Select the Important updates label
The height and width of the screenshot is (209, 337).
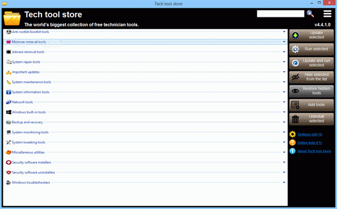coord(26,72)
